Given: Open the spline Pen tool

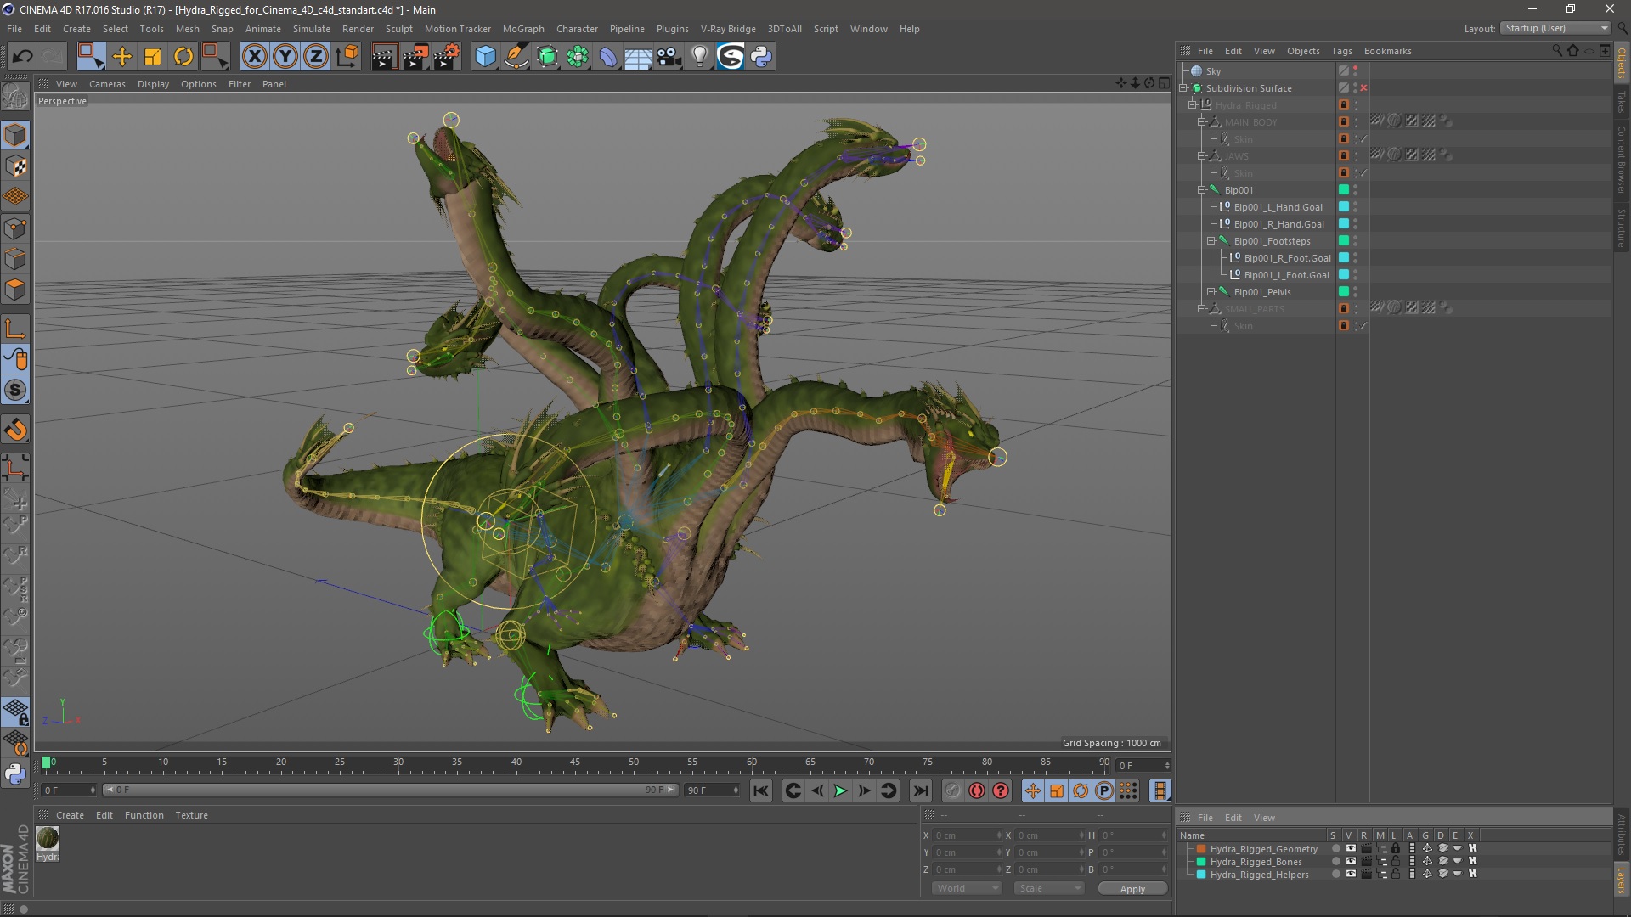Looking at the screenshot, I should 516,57.
